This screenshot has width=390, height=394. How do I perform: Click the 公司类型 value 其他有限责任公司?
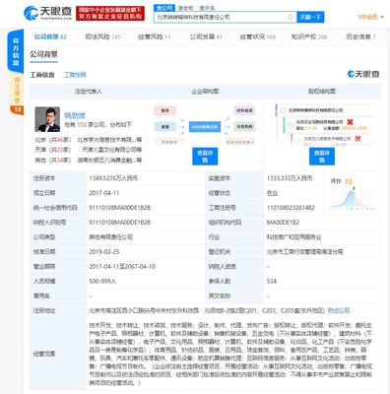(111, 237)
